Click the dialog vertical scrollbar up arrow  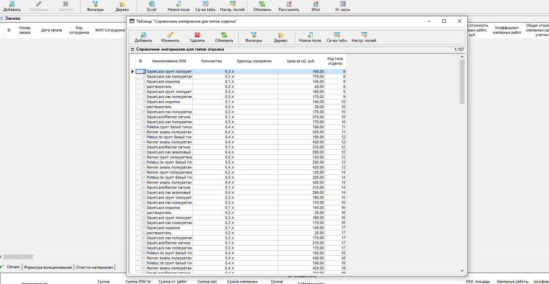pyautogui.click(x=462, y=57)
